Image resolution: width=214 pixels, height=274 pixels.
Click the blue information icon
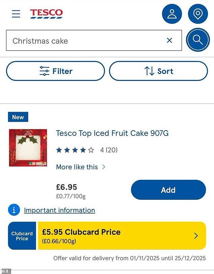pyautogui.click(x=14, y=210)
